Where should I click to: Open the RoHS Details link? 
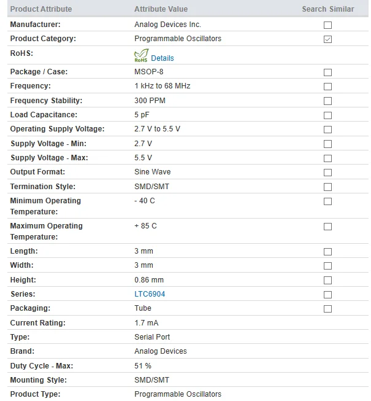pyautogui.click(x=163, y=58)
